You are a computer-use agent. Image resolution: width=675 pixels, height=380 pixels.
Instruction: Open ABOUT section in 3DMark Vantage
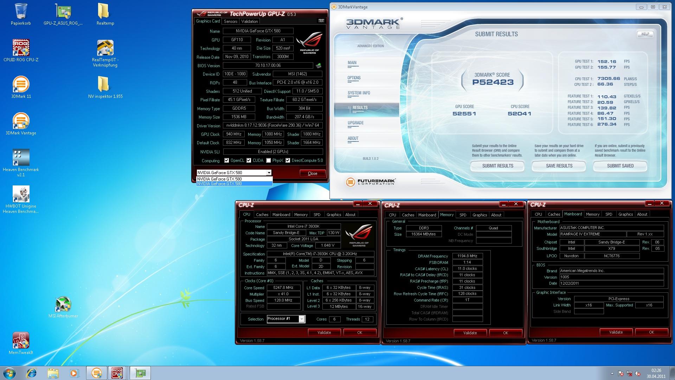(x=353, y=138)
